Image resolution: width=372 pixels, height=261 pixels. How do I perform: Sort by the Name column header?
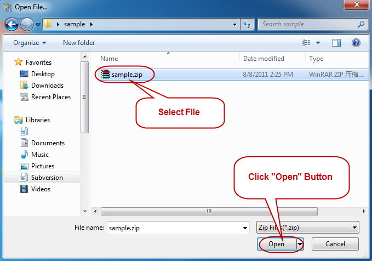[x=109, y=59]
